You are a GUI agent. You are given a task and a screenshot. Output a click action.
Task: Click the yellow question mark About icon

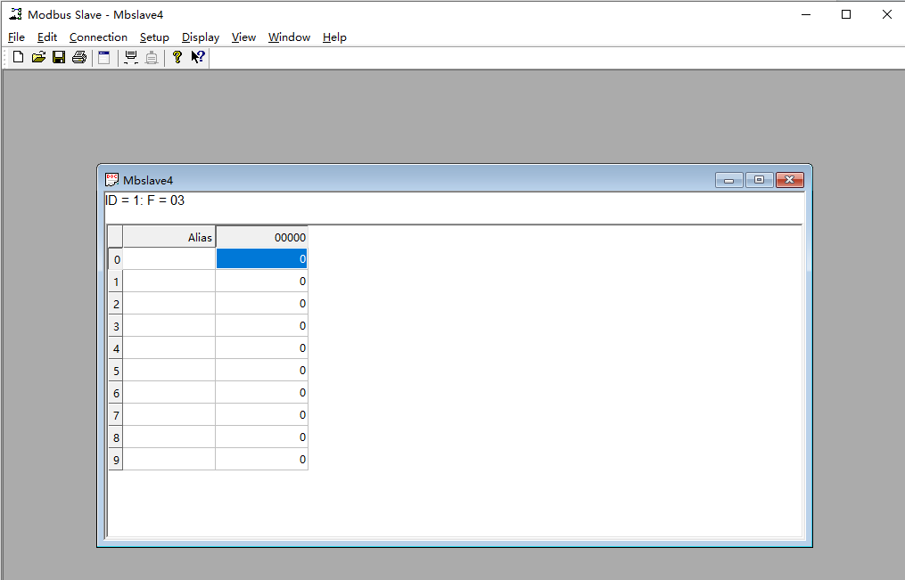click(x=177, y=57)
